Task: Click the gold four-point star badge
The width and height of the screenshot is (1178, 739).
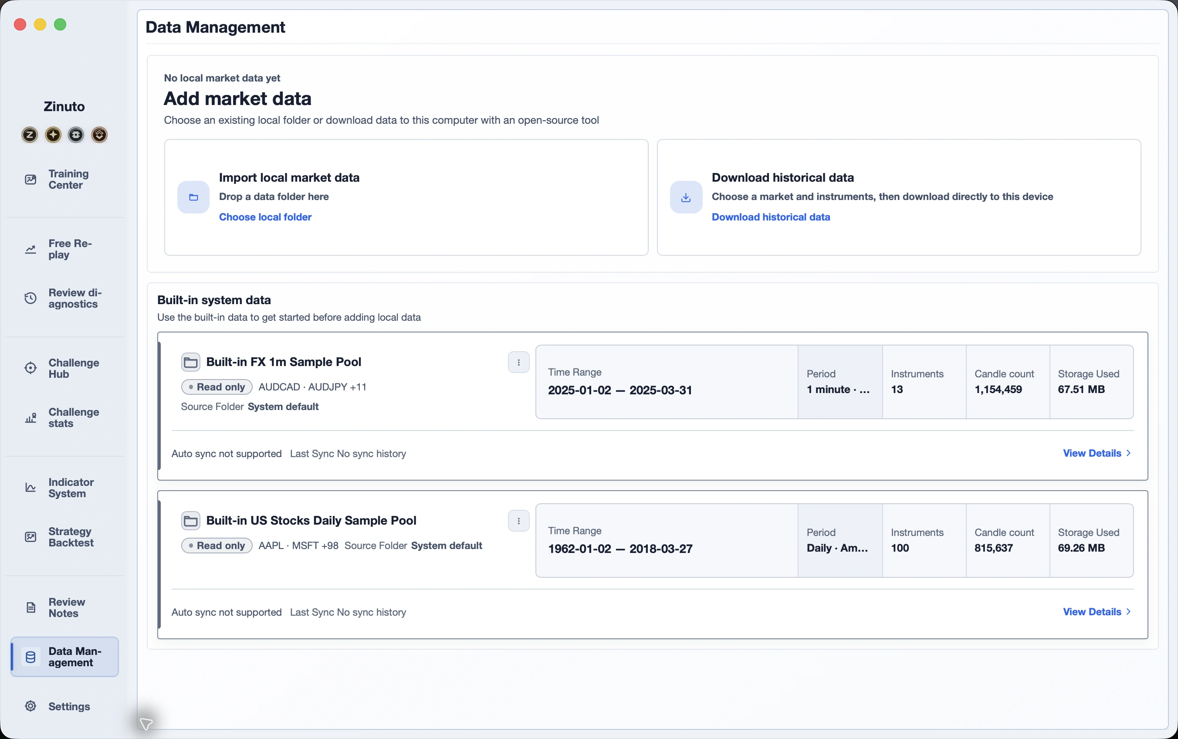Action: pos(53,135)
